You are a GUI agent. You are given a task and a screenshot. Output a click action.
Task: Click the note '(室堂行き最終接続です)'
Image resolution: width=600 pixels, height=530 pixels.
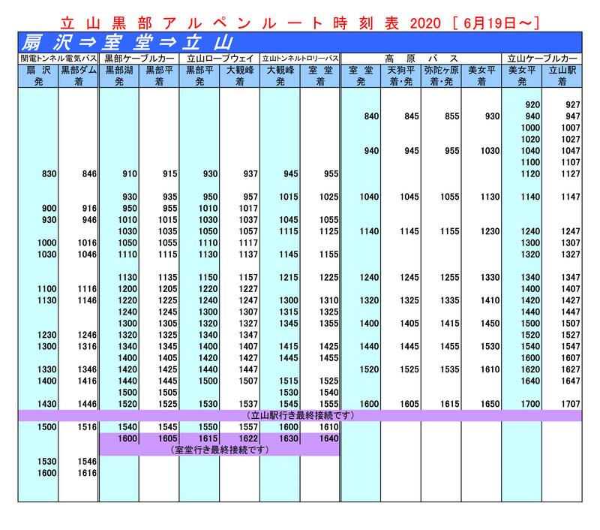pyautogui.click(x=219, y=450)
